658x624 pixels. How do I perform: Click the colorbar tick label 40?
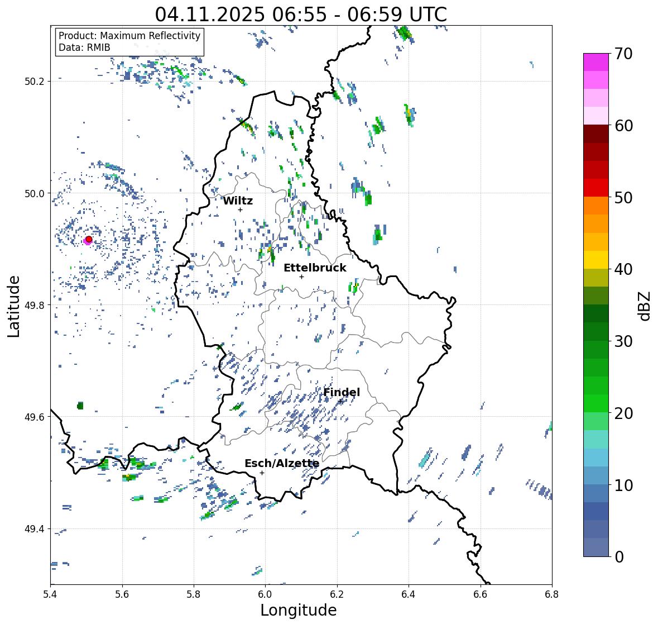tap(623, 269)
